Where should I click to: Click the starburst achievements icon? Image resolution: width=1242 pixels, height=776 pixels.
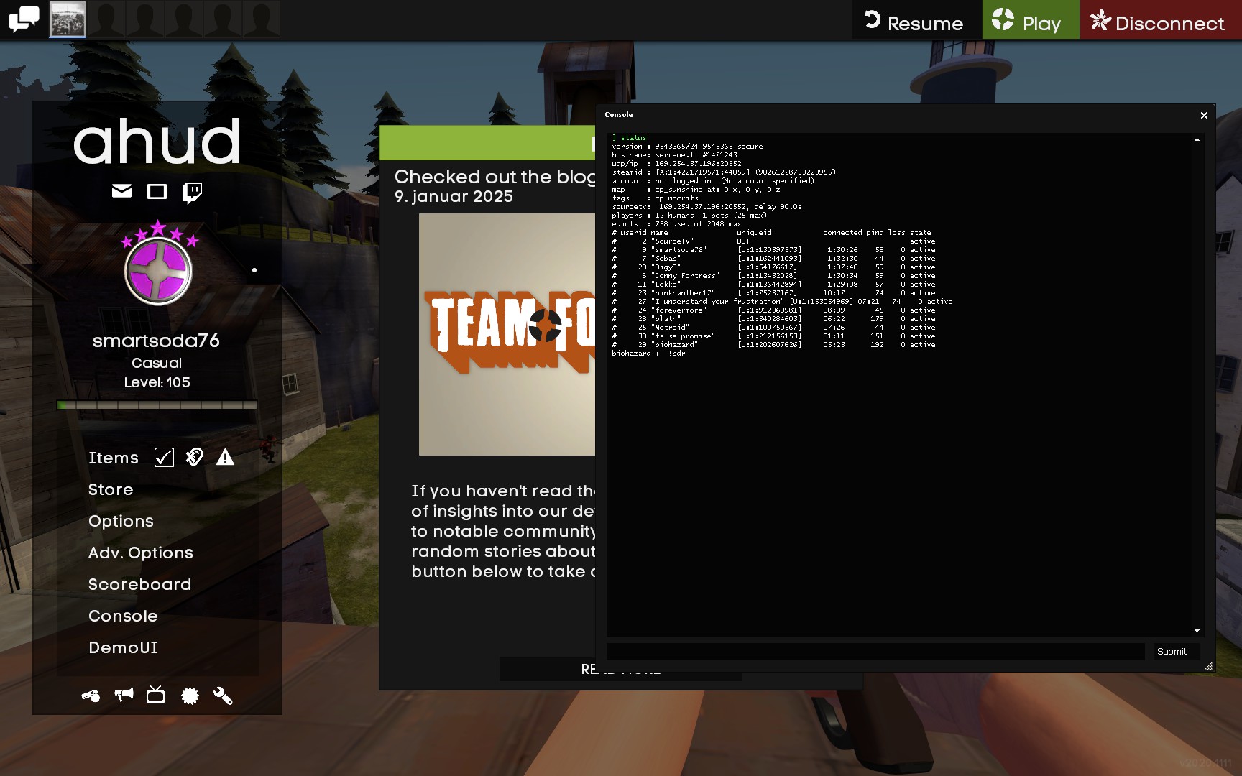pos(190,696)
